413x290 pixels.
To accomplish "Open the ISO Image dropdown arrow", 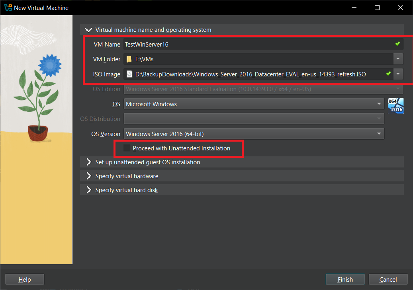I will 398,74.
